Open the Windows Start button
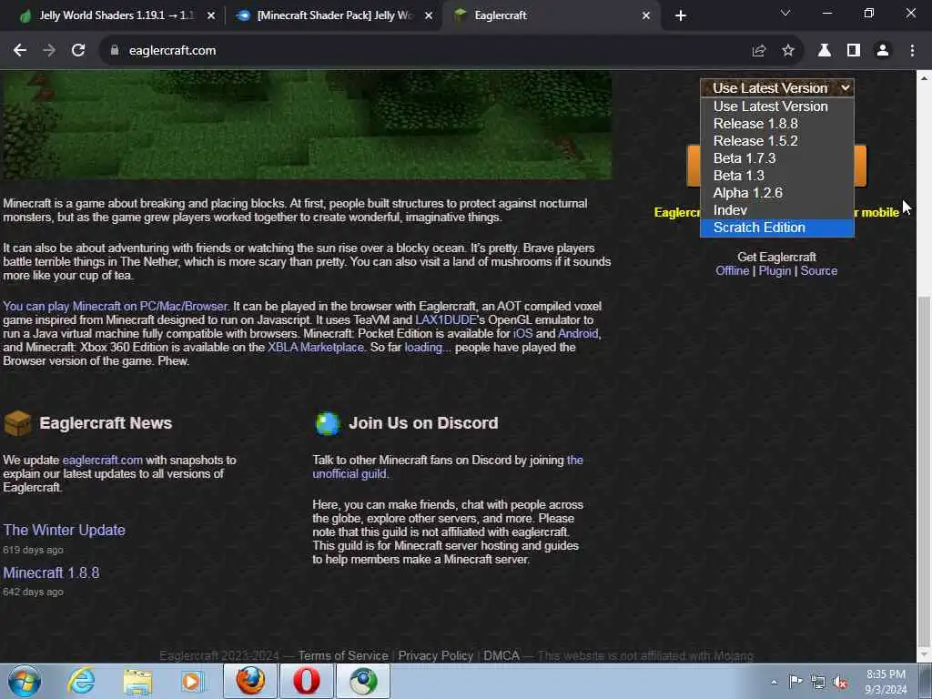This screenshot has width=932, height=699. pos(24,681)
